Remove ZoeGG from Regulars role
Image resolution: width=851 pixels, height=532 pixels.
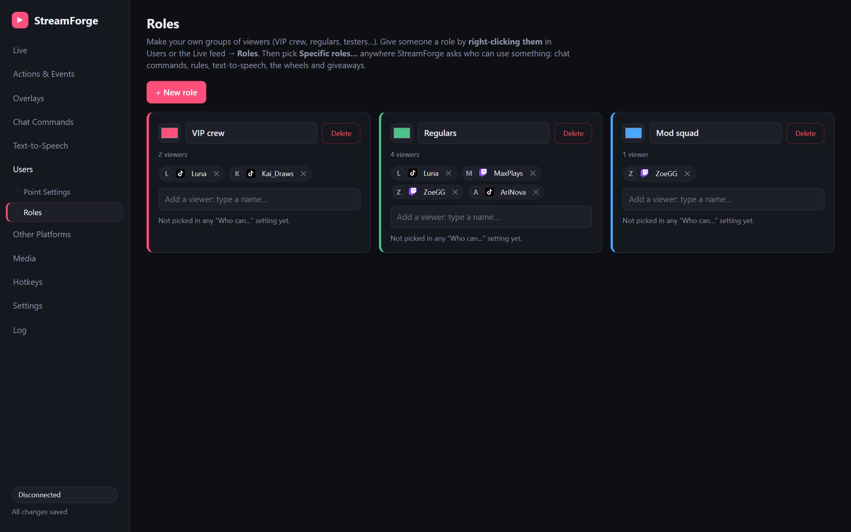pyautogui.click(x=455, y=192)
